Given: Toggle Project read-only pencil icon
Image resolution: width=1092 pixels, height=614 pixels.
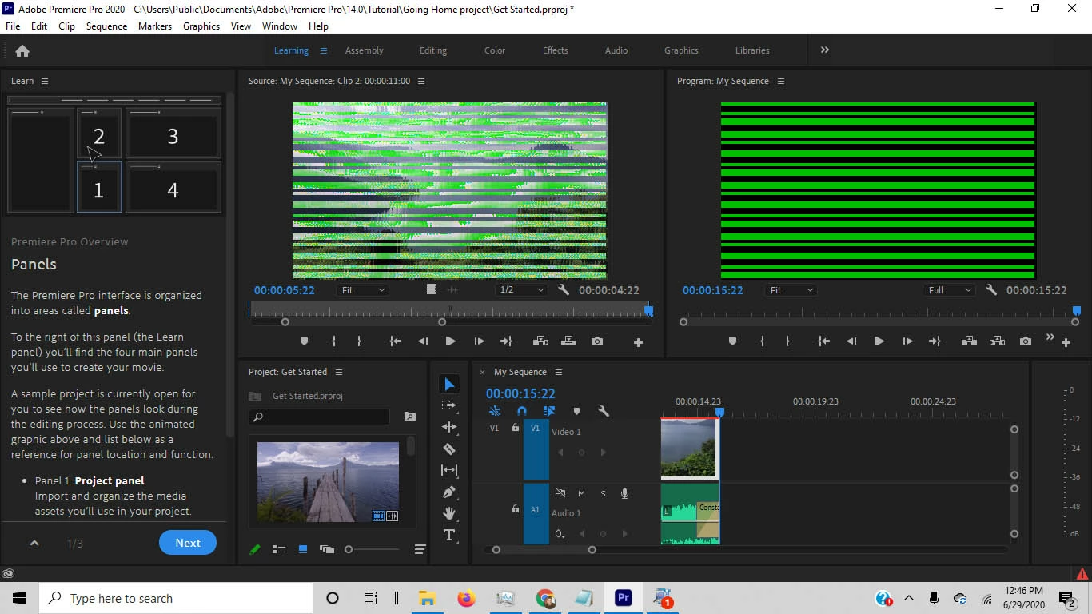Looking at the screenshot, I should click(x=255, y=549).
